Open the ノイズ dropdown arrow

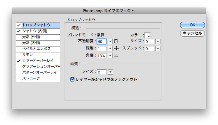[110, 72]
